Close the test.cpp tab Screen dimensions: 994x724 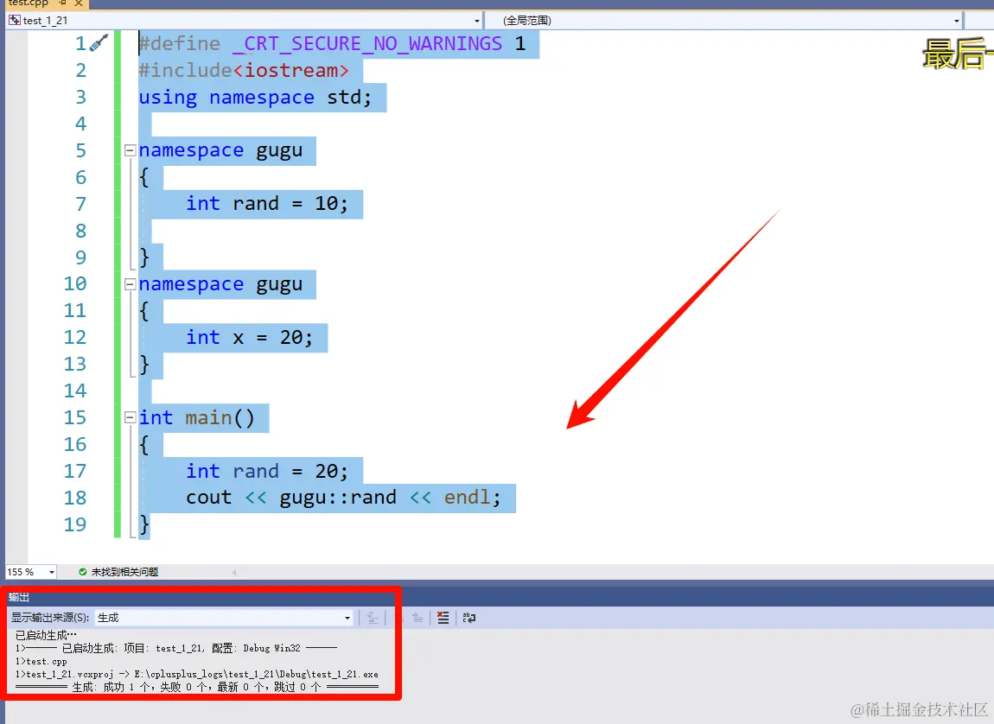coord(79,3)
